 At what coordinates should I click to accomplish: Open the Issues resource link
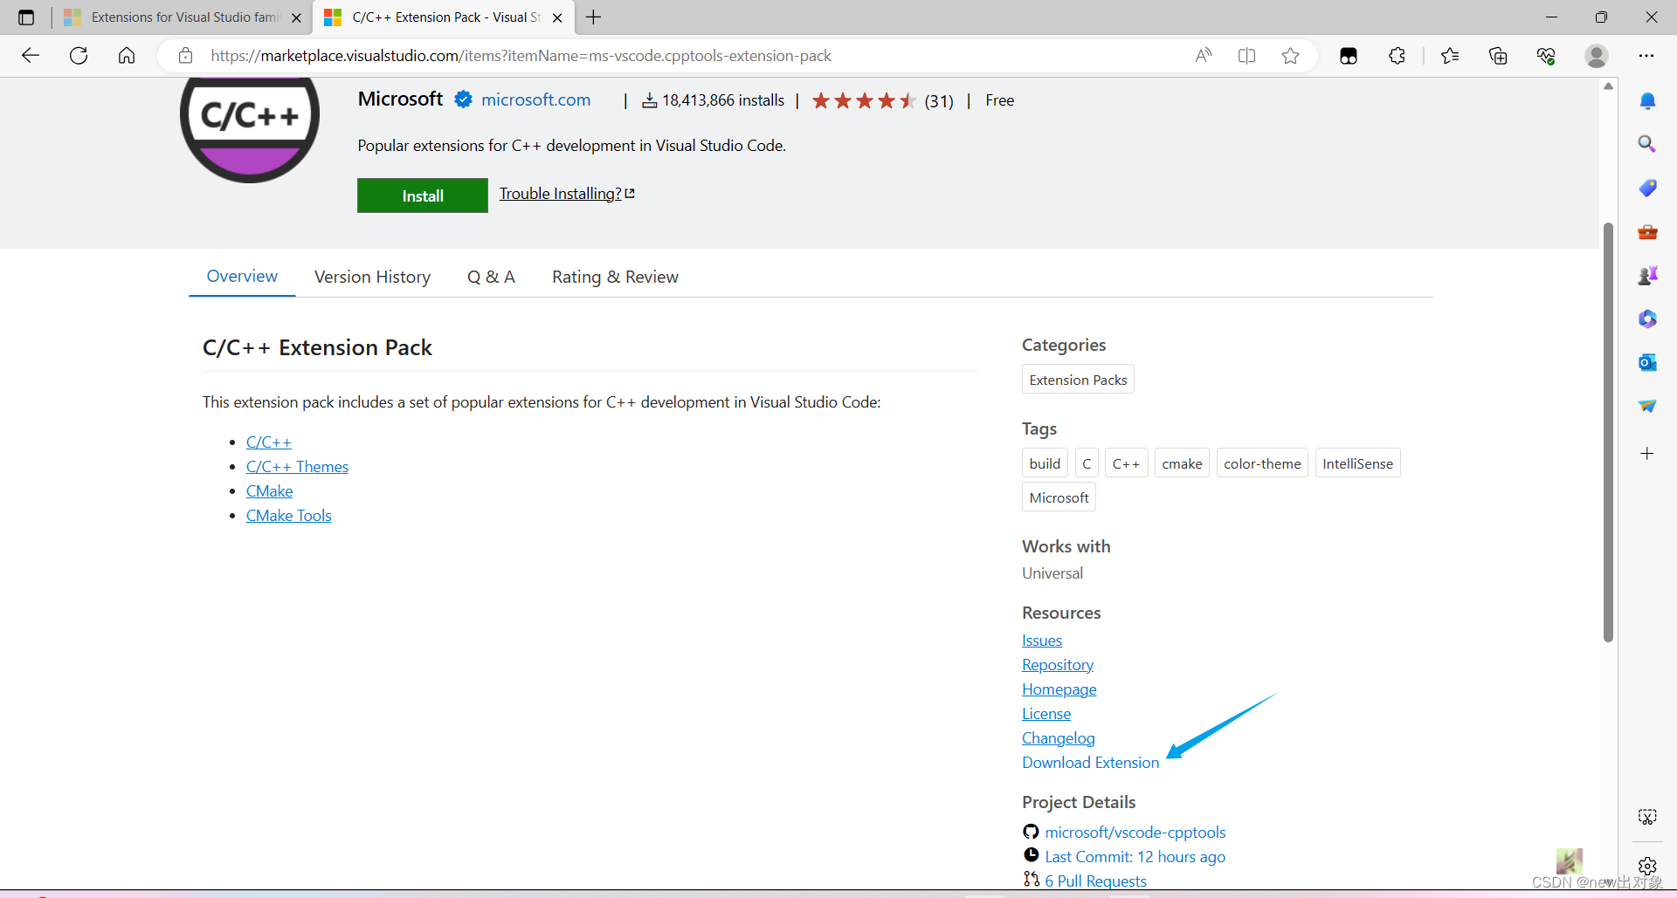(1042, 641)
